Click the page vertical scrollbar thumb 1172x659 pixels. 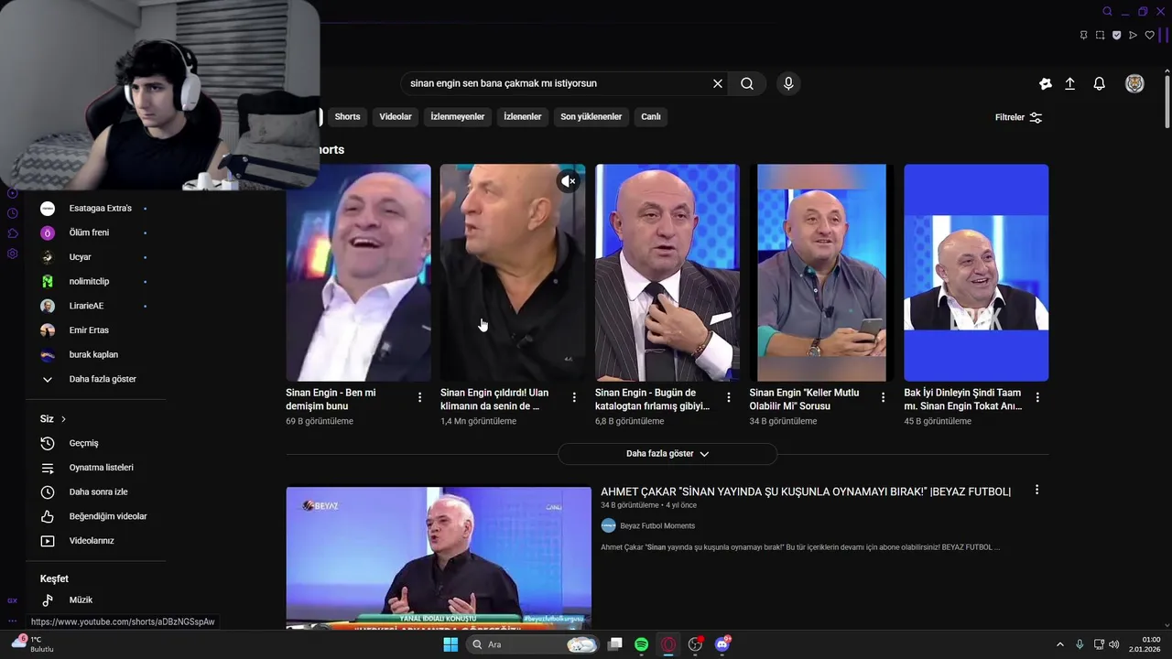[x=1167, y=101]
